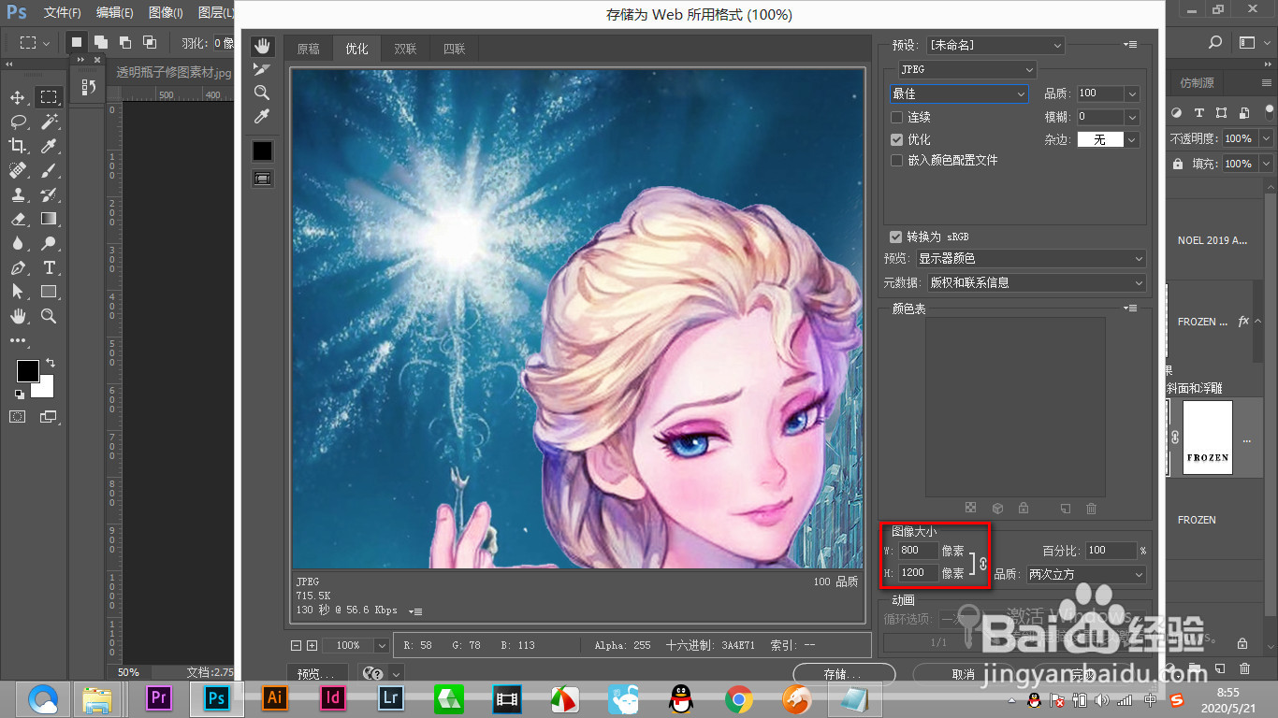This screenshot has width=1278, height=718.
Task: Switch to the 双联 (2-Up) tab
Action: coord(405,50)
